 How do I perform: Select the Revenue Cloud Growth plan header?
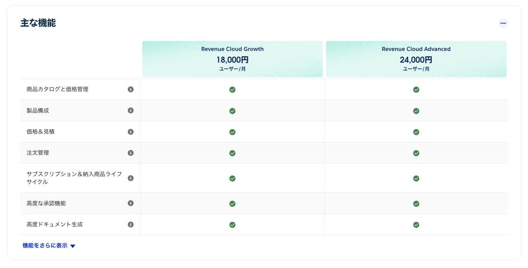pos(232,59)
